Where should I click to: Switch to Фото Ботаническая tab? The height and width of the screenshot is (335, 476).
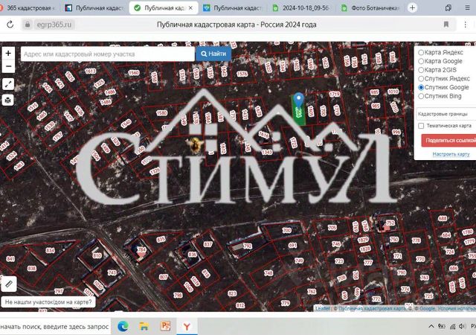(370, 8)
